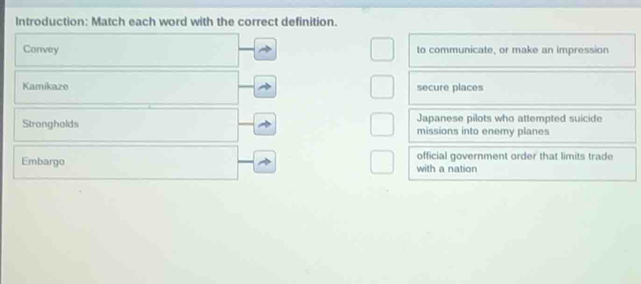The image size is (641, 284).
Task: Click the arrow icon beside Kamikaze
Action: pos(264,86)
